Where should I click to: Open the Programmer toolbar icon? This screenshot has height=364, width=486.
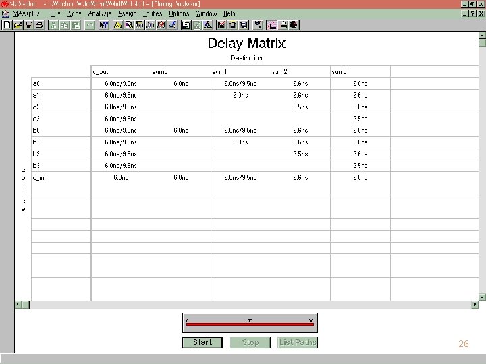pyautogui.click(x=172, y=25)
